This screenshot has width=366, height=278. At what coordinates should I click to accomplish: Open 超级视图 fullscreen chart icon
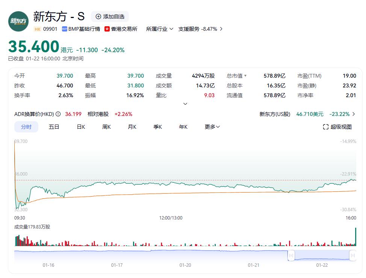coord(326,127)
